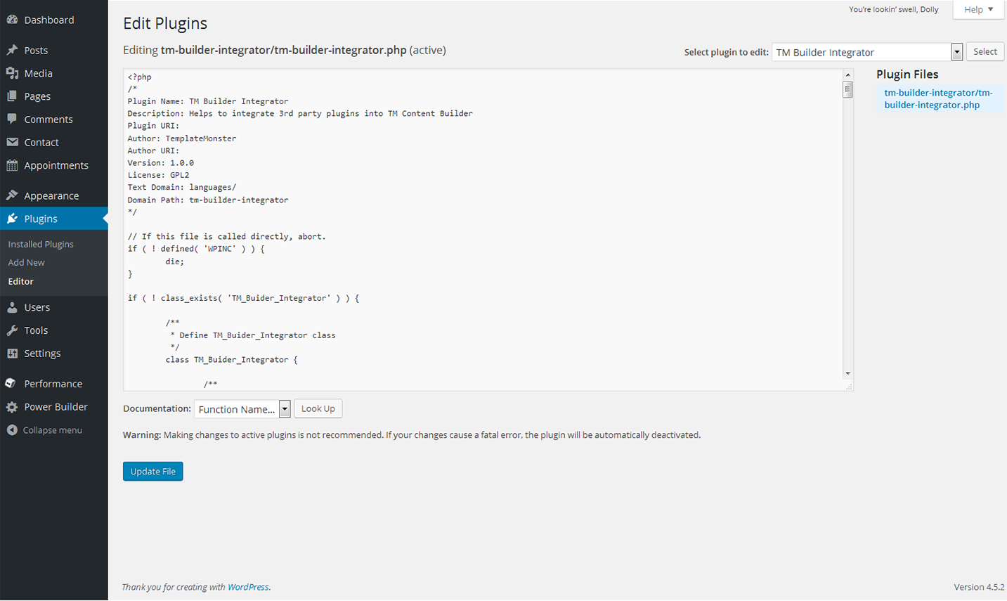This screenshot has height=601, width=1007.
Task: Click the Comments speech bubble icon
Action: click(12, 119)
